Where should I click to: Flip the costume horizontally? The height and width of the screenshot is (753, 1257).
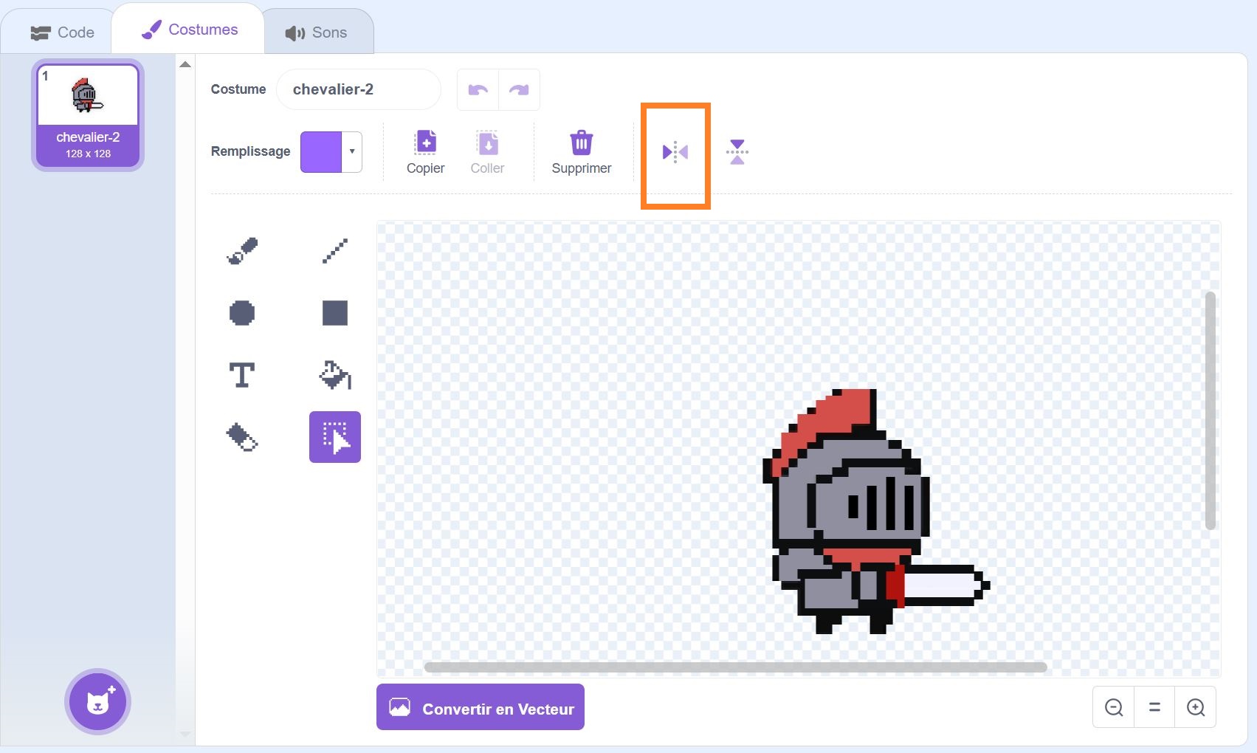675,153
